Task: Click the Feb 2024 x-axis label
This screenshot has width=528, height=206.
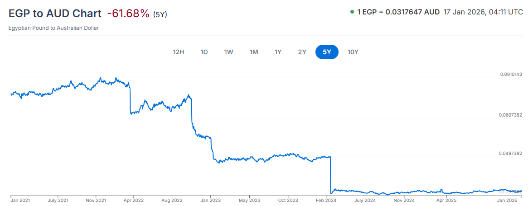Action: click(326, 200)
